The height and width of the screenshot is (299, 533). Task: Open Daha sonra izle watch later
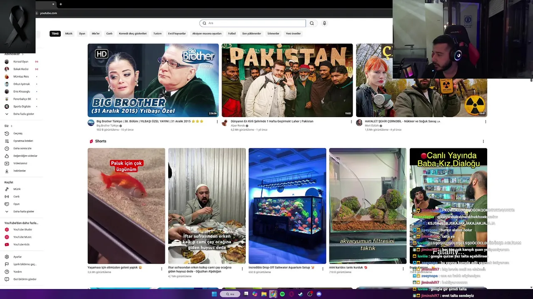click(22, 148)
